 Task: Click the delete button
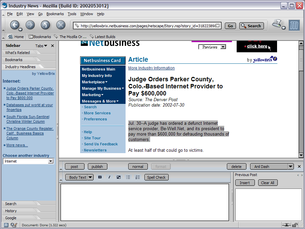pos(237,167)
